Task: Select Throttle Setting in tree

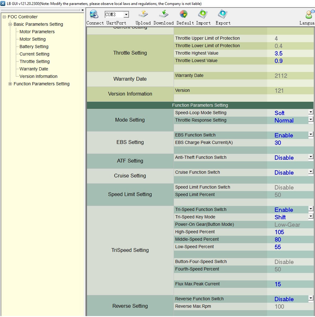Action: (34, 61)
